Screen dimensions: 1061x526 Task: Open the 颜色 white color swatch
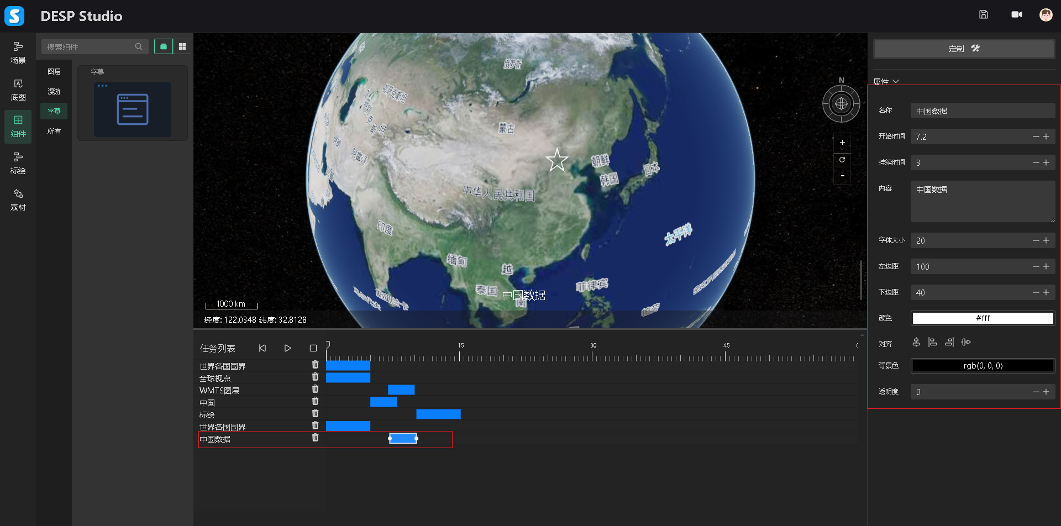[x=982, y=318]
